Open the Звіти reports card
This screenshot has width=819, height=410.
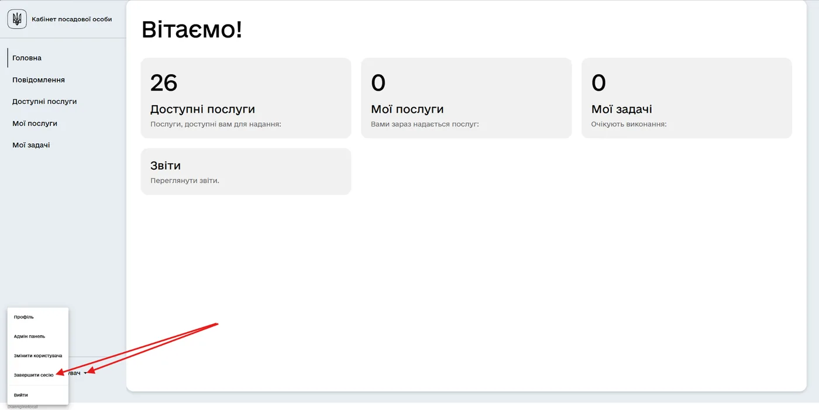[x=246, y=171]
